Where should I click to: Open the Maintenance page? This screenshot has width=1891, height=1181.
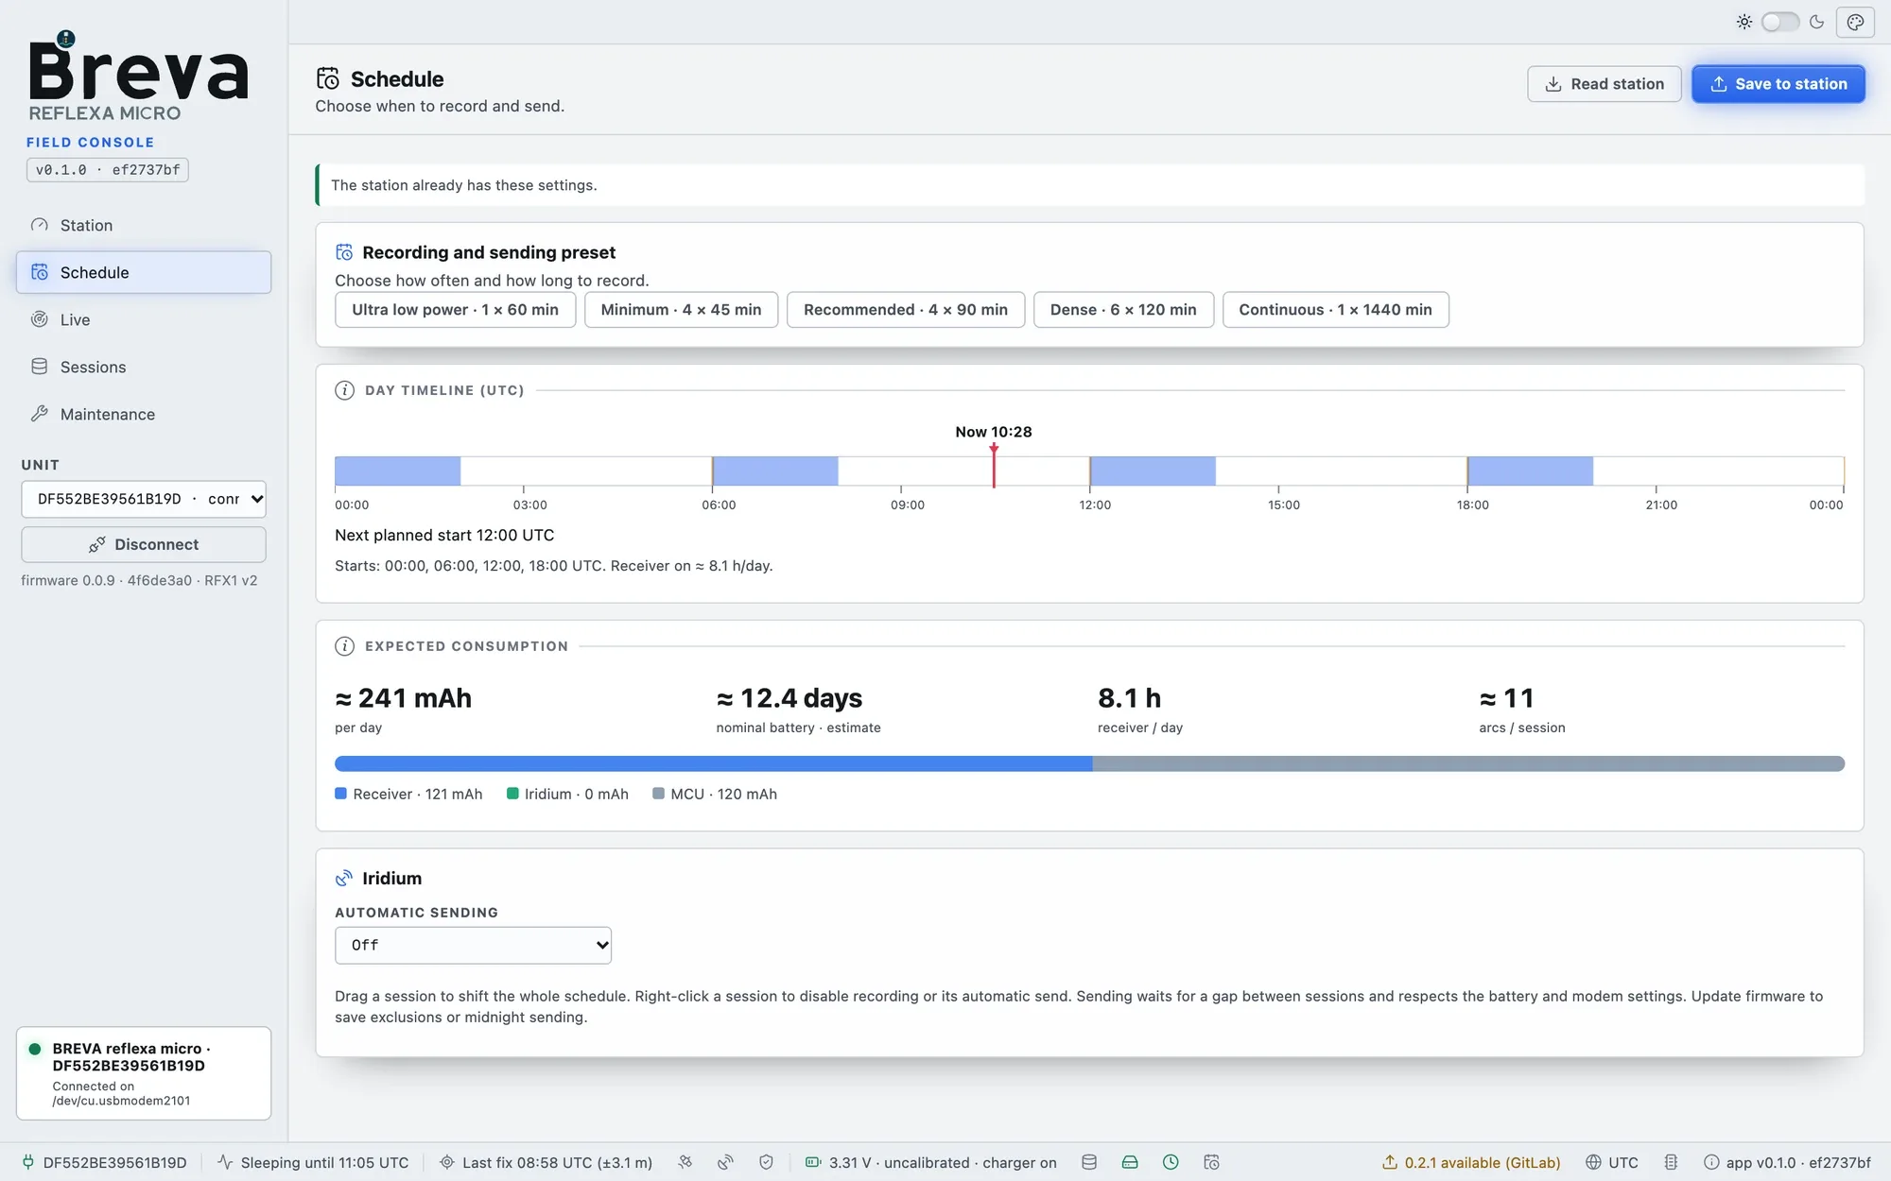point(144,414)
